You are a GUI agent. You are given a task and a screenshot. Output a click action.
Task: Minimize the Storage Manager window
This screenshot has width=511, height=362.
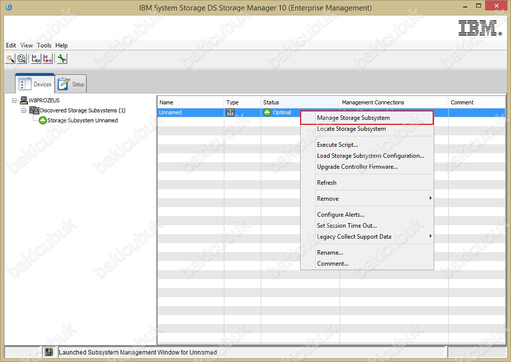click(x=465, y=6)
